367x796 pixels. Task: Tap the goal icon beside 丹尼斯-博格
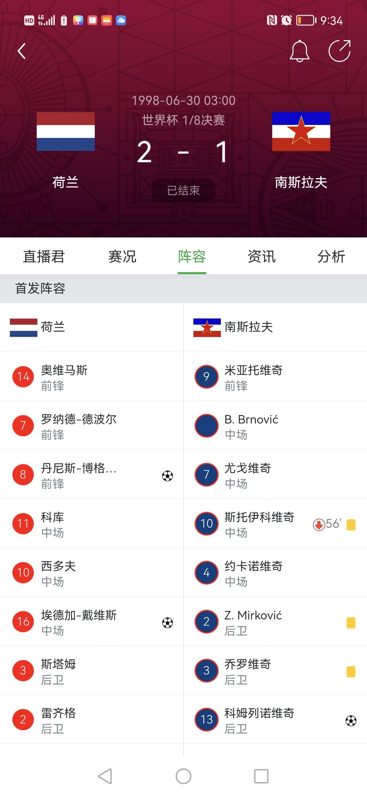pyautogui.click(x=168, y=476)
